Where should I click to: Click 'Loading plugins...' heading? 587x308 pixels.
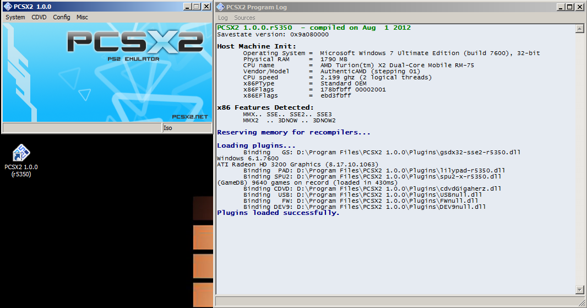[257, 145]
